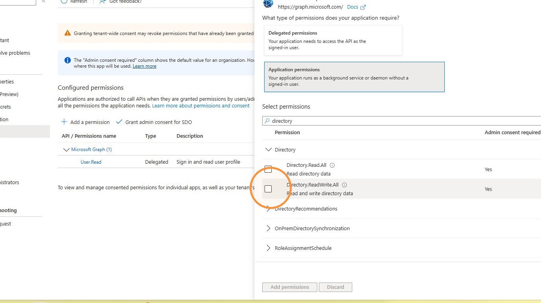This screenshot has width=541, height=303.
Task: Click the 'Type' column header
Action: tap(151, 136)
